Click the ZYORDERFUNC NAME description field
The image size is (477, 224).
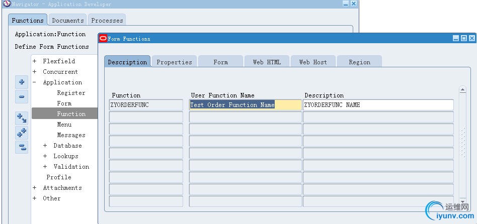point(378,105)
